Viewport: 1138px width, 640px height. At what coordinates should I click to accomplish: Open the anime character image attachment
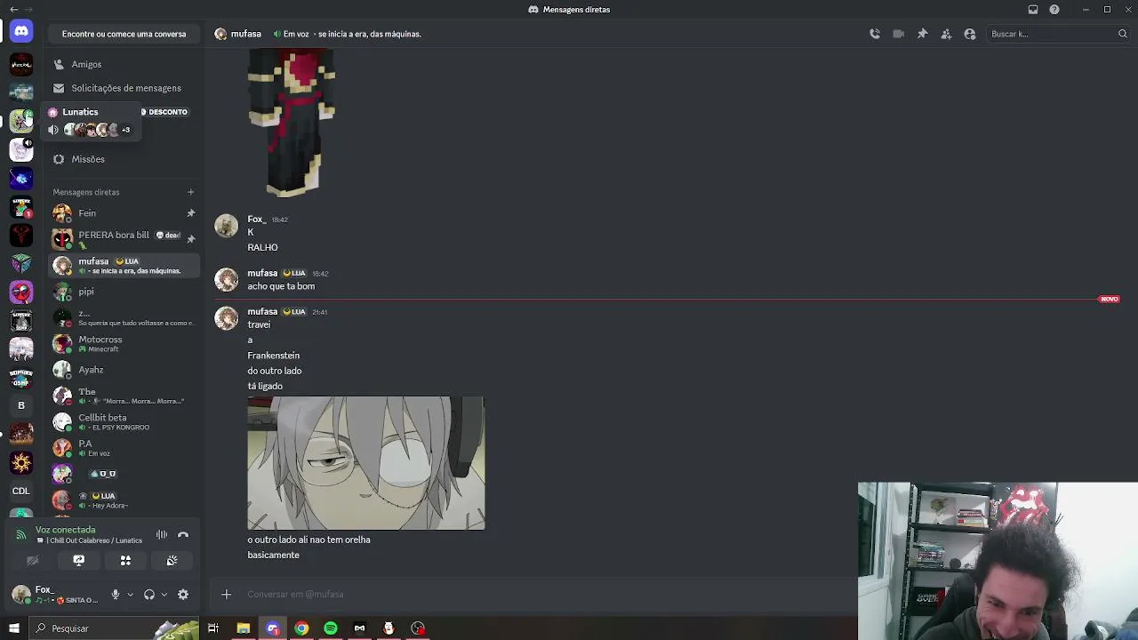pos(366,463)
